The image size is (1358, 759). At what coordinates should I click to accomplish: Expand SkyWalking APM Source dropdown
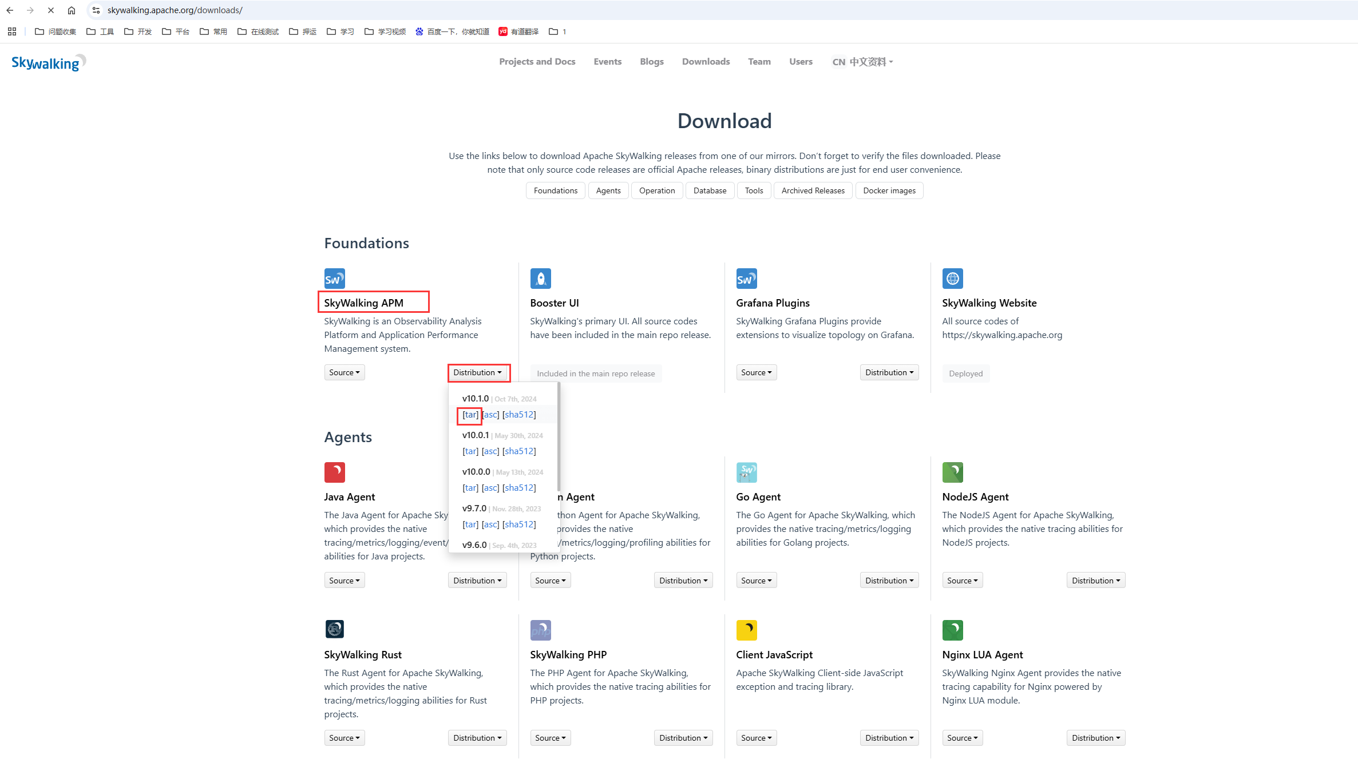point(344,372)
